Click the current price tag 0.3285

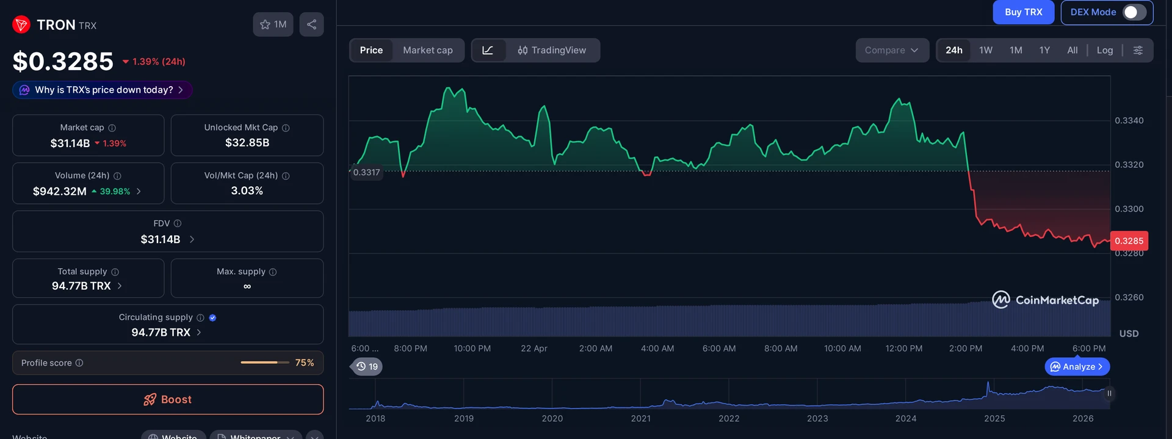pos(1129,241)
